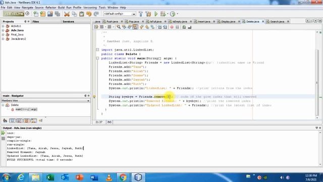Image resolution: width=323 pixels, height=182 pixels.
Task: Click the Find Selection magnifier in editor toolbar
Action: point(119,27)
